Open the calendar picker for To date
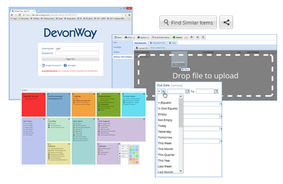This screenshot has height=184, width=283. pyautogui.click(x=216, y=91)
